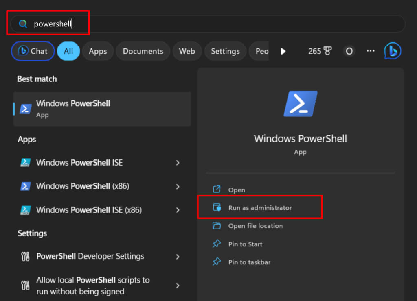Open the Chat button with Bing logo
The height and width of the screenshot is (301, 417).
click(33, 51)
